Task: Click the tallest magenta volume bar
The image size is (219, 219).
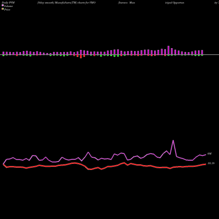Action: pos(169,50)
